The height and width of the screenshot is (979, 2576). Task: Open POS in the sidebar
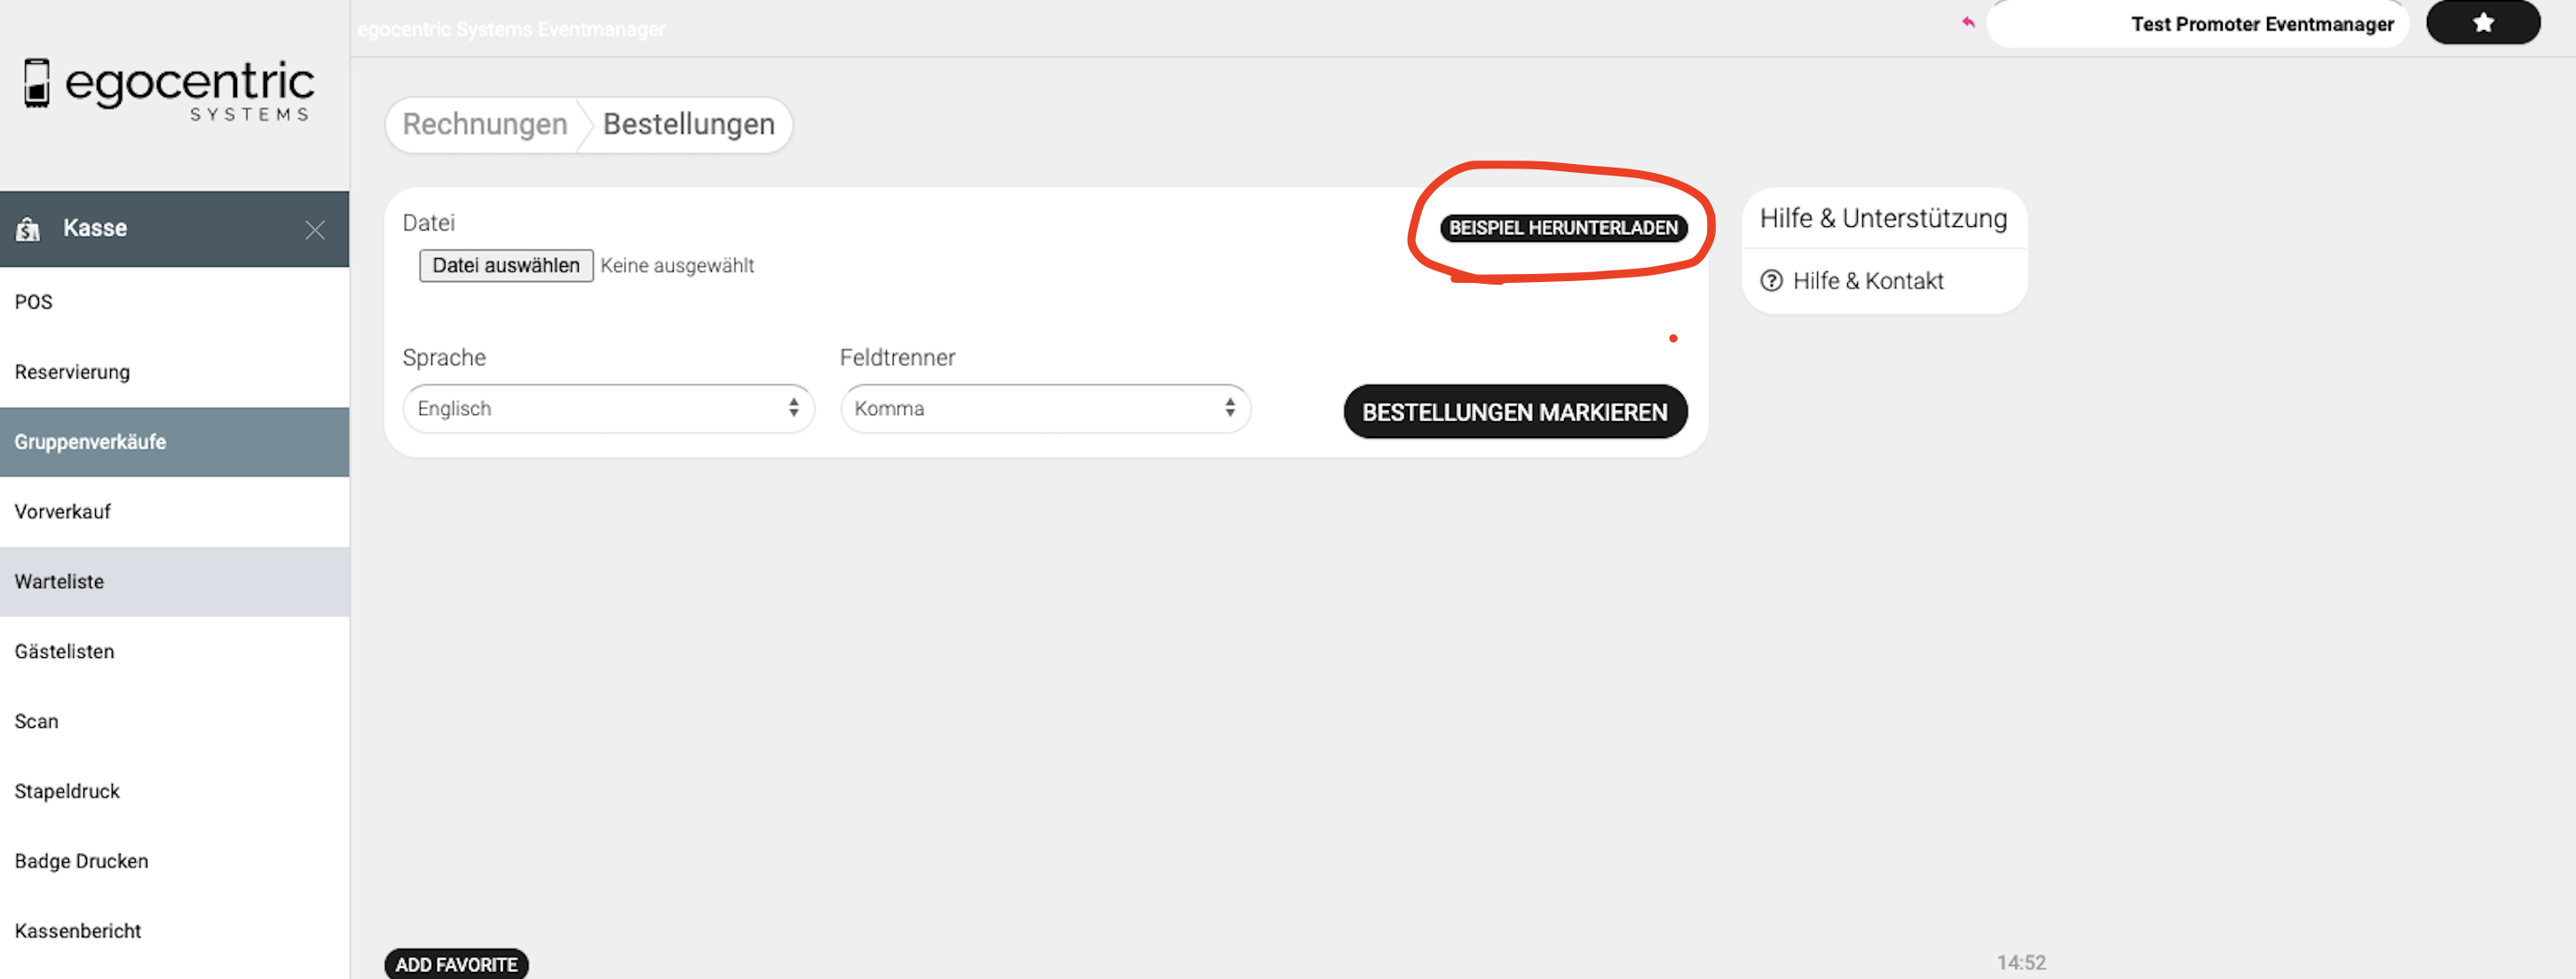(34, 302)
